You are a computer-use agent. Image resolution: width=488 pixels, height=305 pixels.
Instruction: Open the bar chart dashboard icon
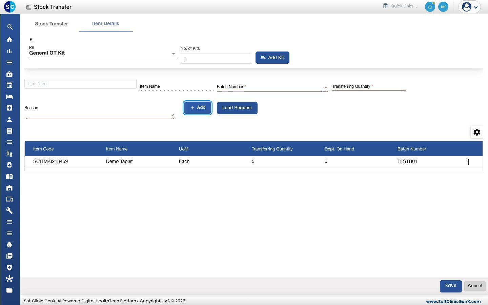point(9,51)
